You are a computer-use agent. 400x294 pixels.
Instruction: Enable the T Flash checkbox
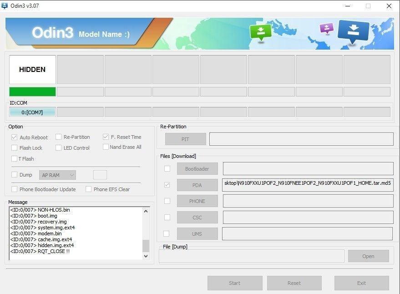pyautogui.click(x=14, y=158)
